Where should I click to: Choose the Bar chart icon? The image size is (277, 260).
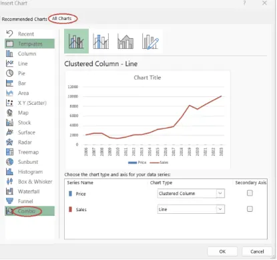9,83
